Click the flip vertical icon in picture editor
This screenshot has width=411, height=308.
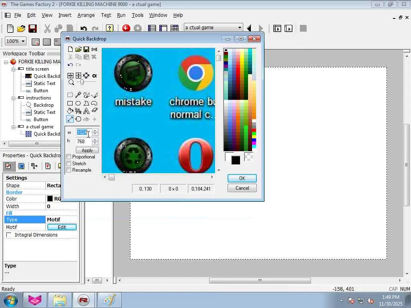pyautogui.click(x=78, y=76)
